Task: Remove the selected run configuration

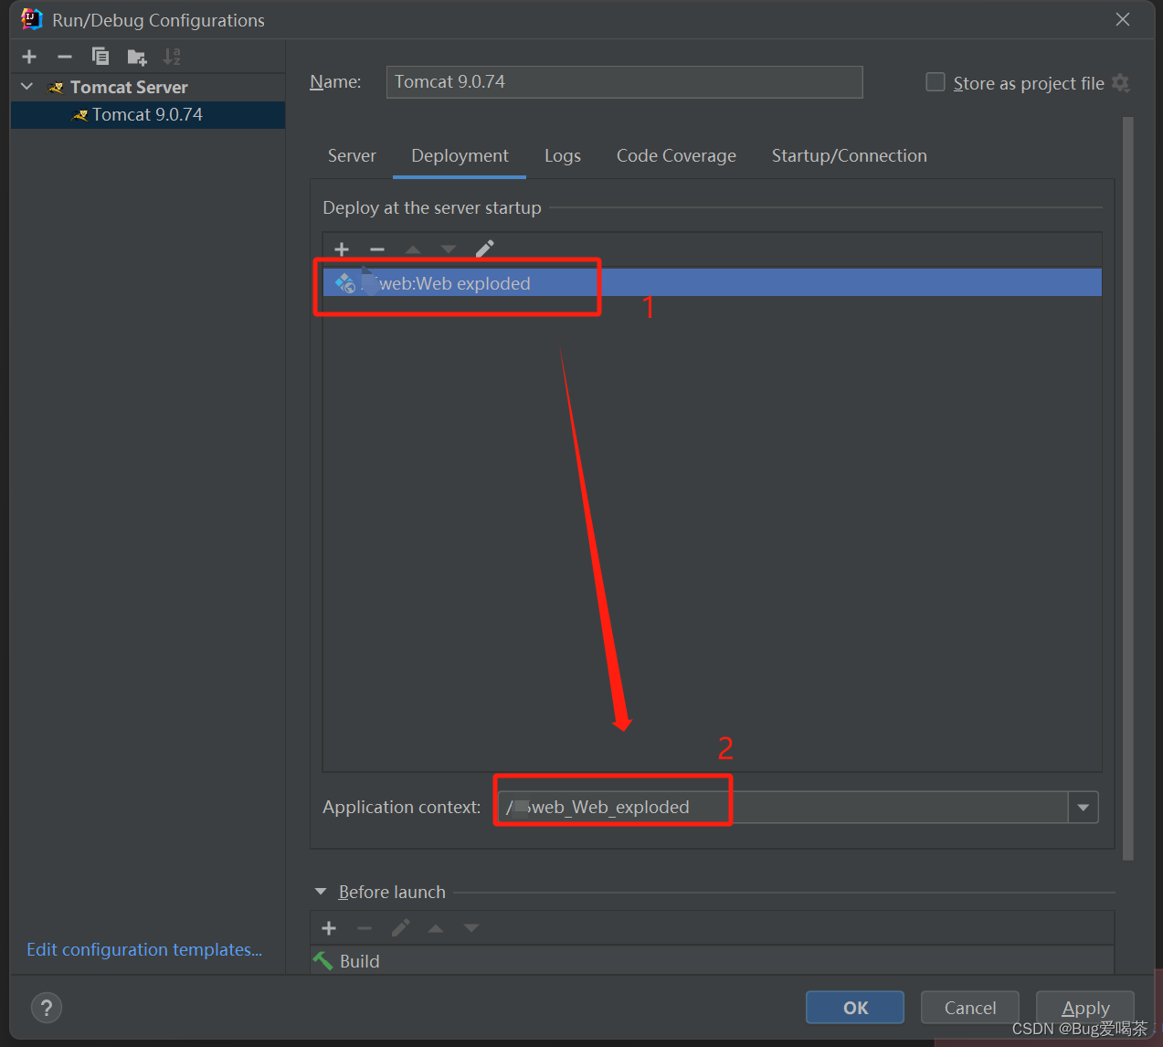Action: [64, 57]
